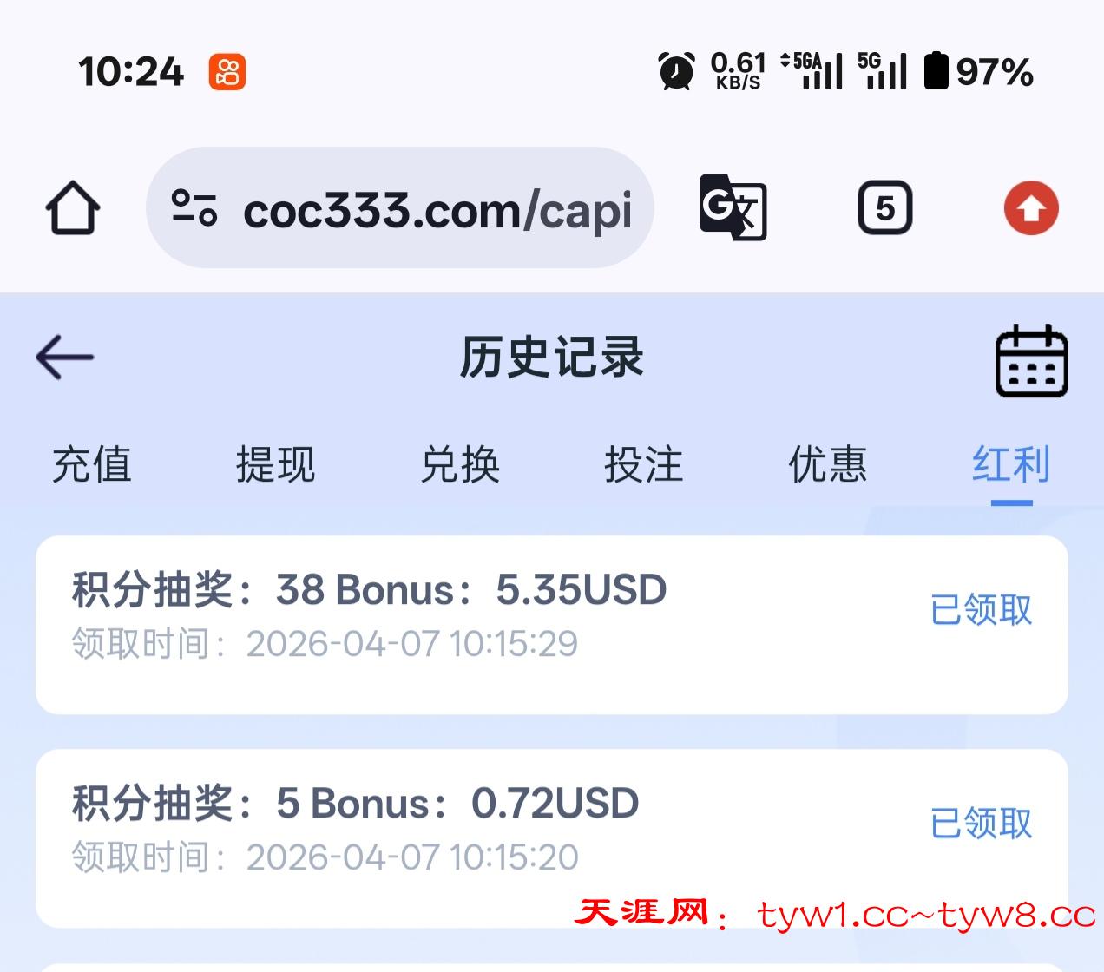Select the 红利 tab
The height and width of the screenshot is (972, 1104).
coord(1012,464)
